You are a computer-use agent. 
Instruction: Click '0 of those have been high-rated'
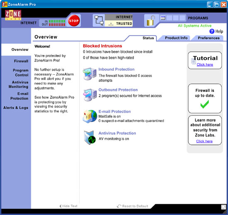coord(108,58)
